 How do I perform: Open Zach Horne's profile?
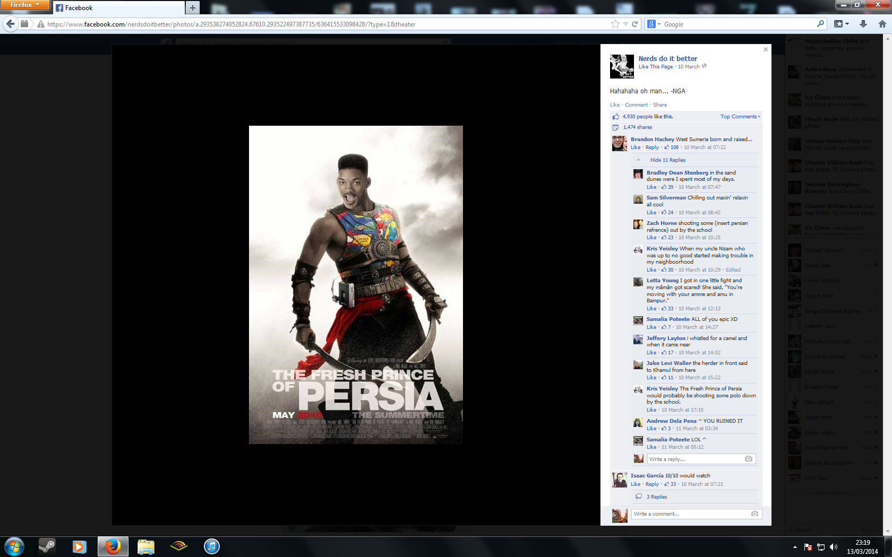point(661,223)
